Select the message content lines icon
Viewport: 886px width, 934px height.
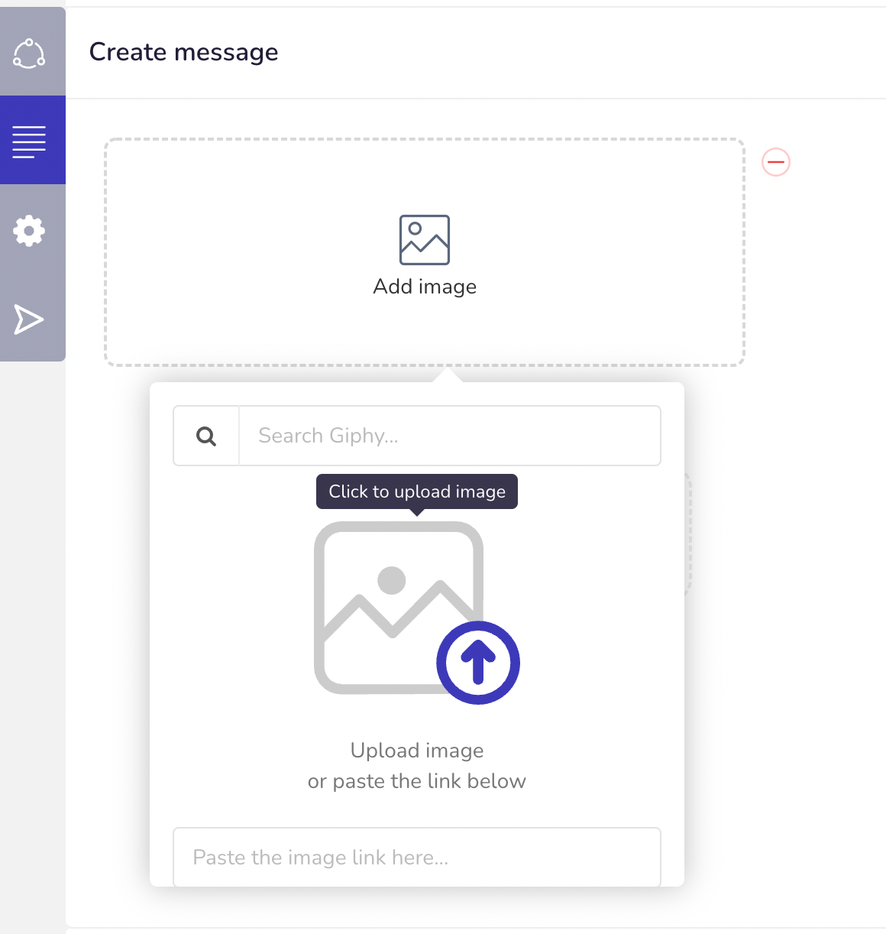29,141
